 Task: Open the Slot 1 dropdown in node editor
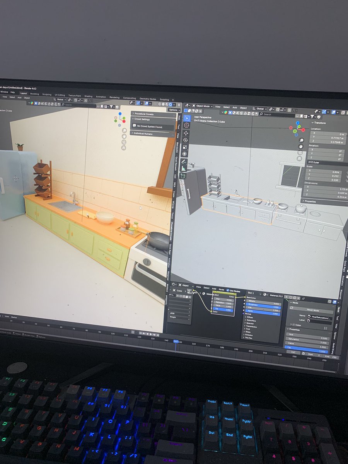pyautogui.click(x=254, y=293)
